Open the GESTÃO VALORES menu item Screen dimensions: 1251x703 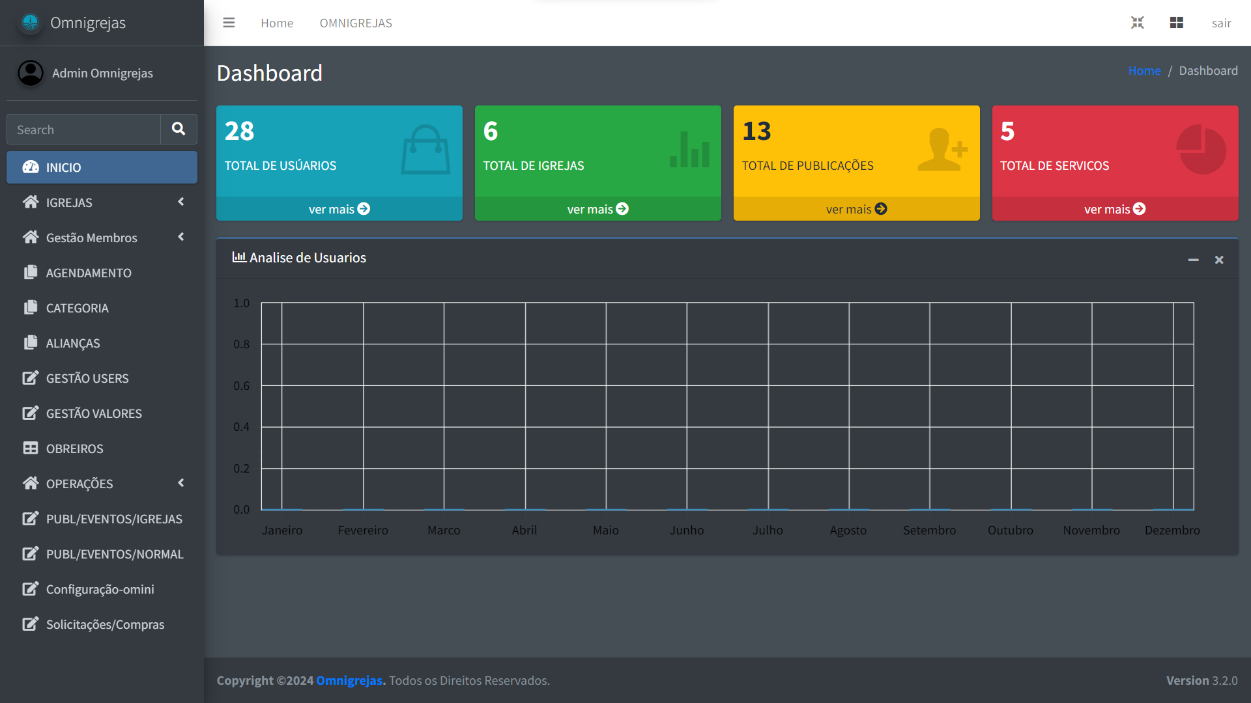(102, 413)
